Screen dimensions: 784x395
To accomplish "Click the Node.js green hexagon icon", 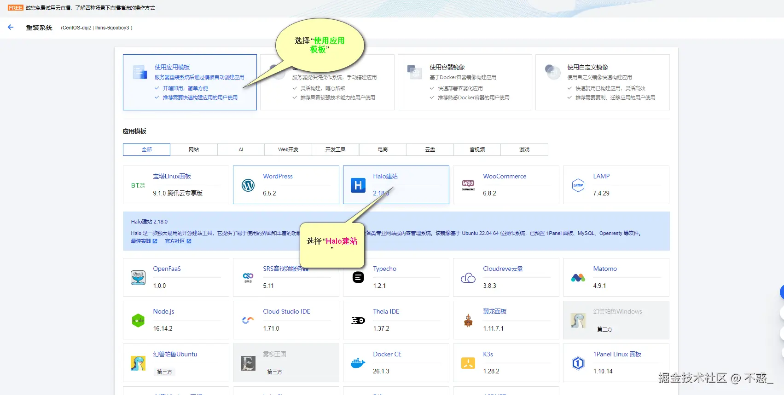I will click(x=138, y=321).
